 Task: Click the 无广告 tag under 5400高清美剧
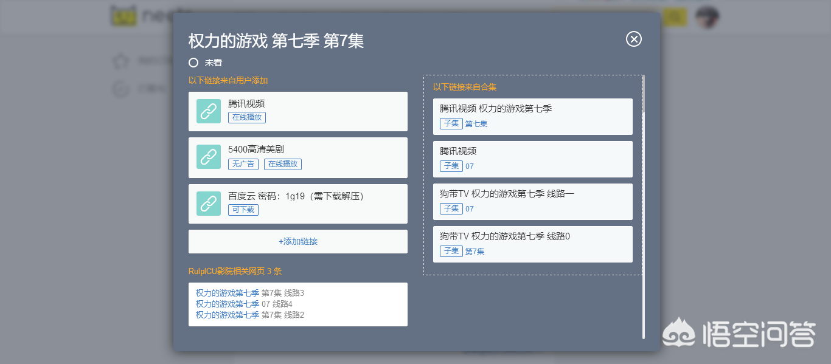(x=243, y=164)
